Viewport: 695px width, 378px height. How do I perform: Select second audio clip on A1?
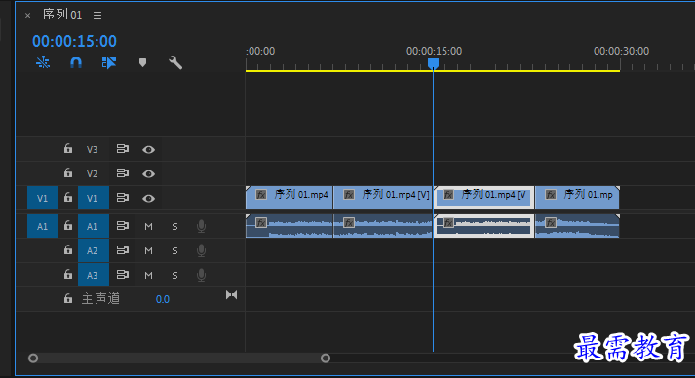(383, 226)
